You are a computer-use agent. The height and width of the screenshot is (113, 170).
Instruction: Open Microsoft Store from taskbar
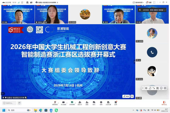[46, 110]
